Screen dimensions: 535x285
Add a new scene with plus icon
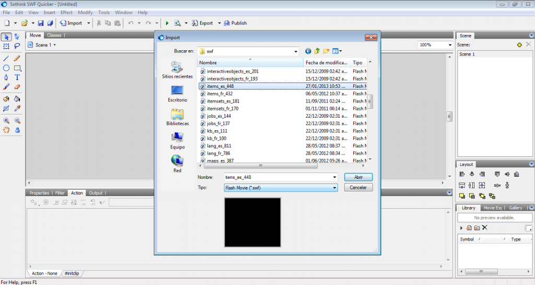point(519,45)
